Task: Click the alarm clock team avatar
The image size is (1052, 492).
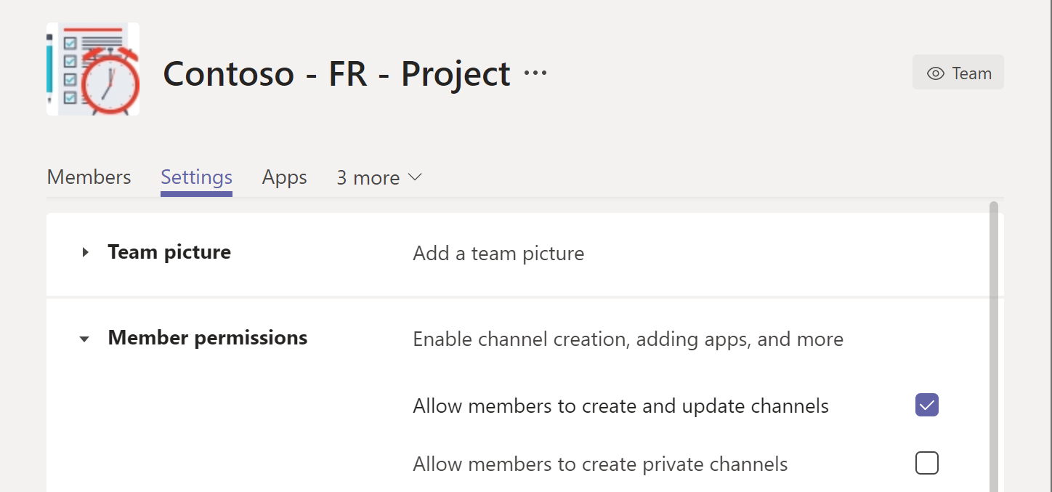Action: coord(93,69)
